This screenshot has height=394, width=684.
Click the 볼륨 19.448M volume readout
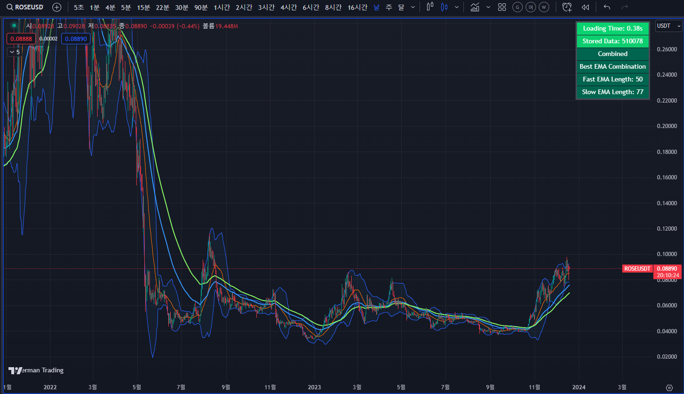220,26
